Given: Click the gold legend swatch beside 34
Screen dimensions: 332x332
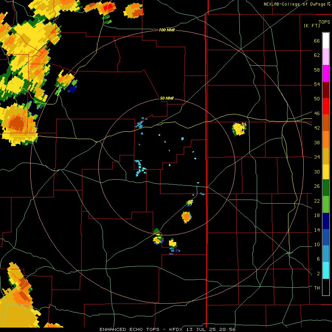Looking at the screenshot, I should pos(326,156).
